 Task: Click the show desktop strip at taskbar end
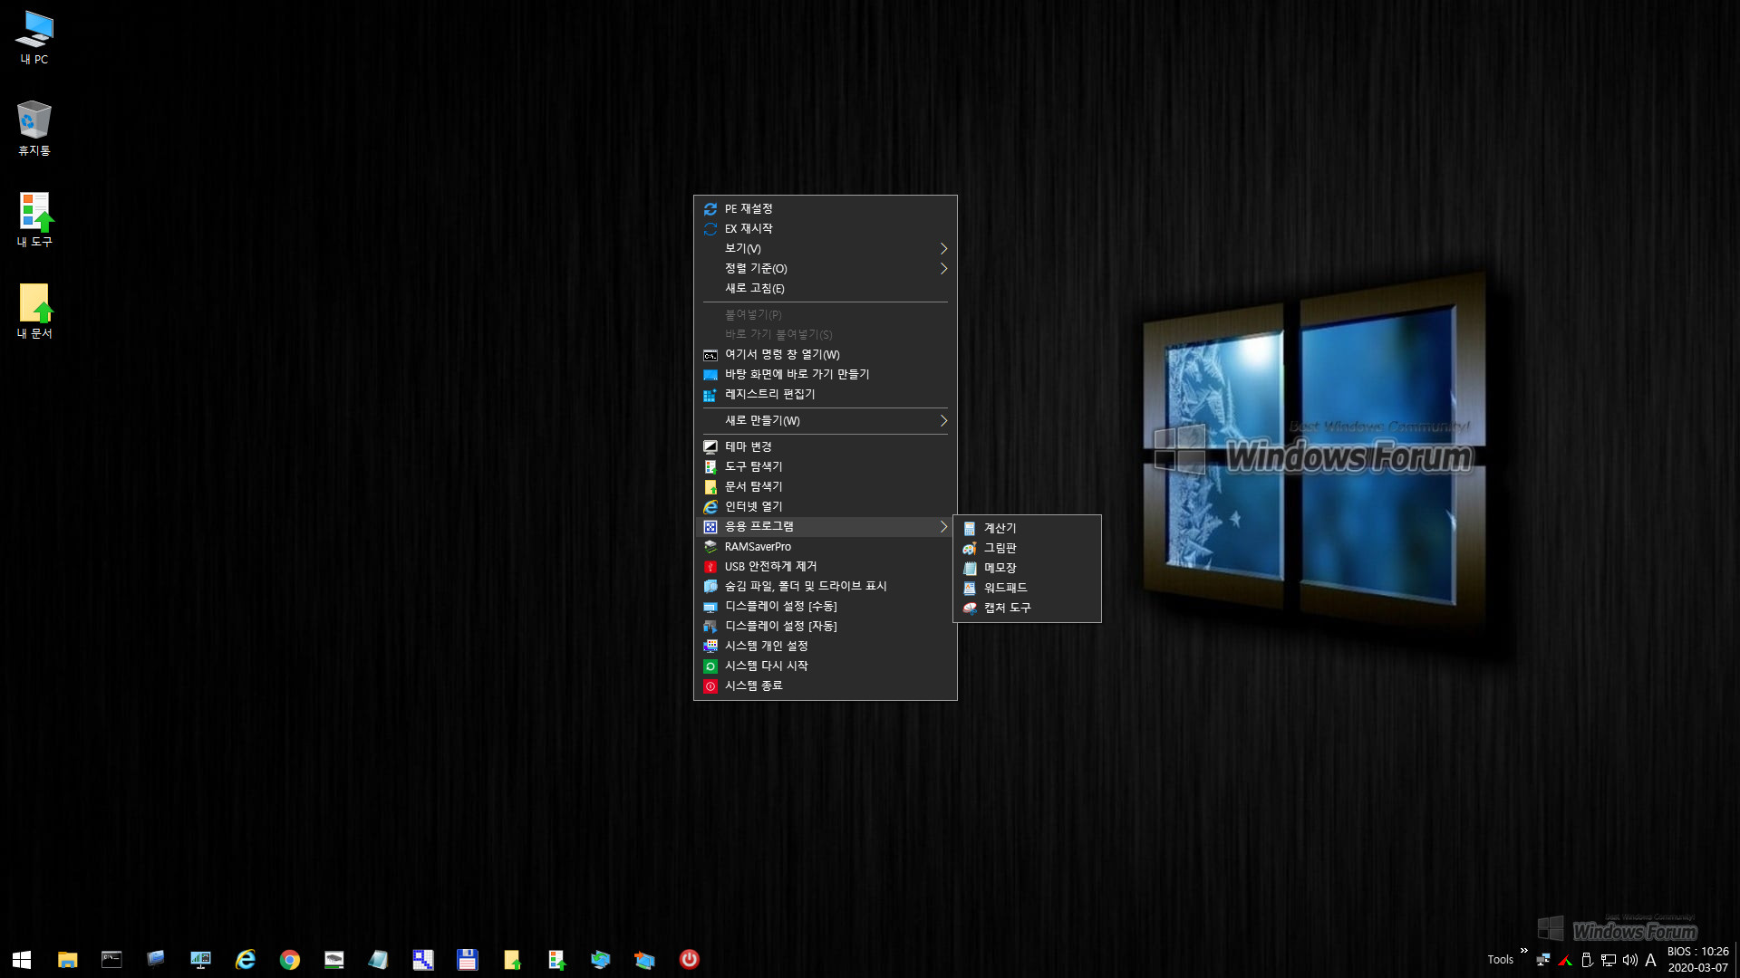1736,959
